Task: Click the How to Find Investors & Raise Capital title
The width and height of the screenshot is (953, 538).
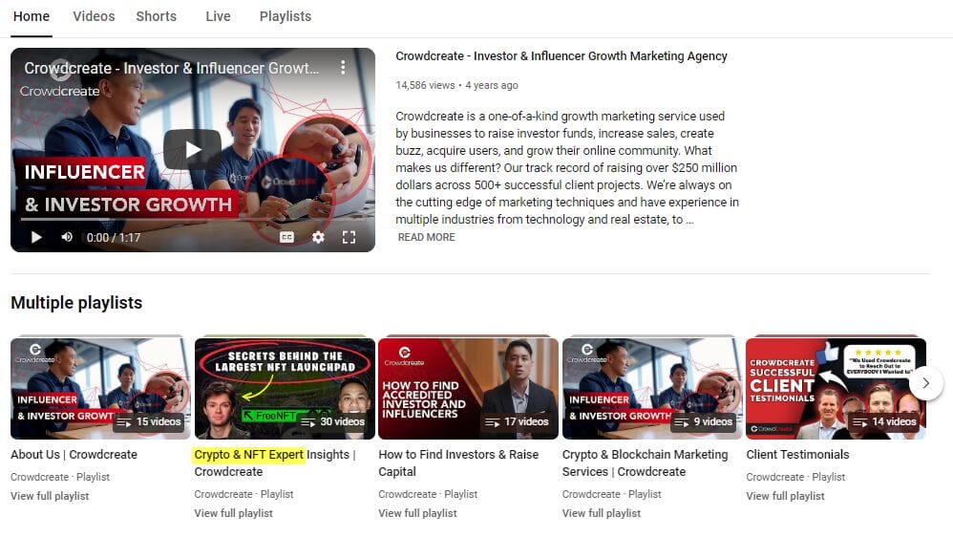Action: pyautogui.click(x=458, y=463)
